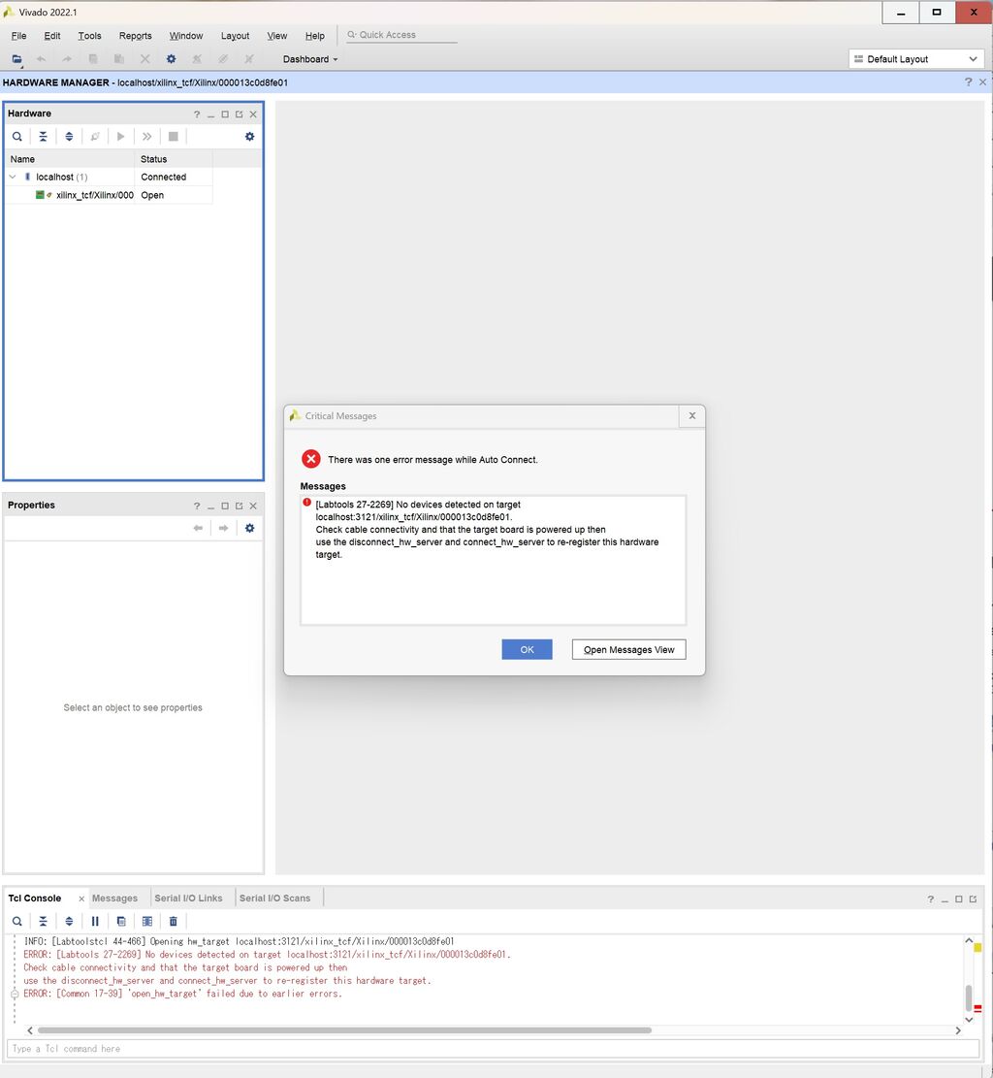Open Hardware Manager help question mark
Image resolution: width=993 pixels, height=1078 pixels.
point(968,82)
